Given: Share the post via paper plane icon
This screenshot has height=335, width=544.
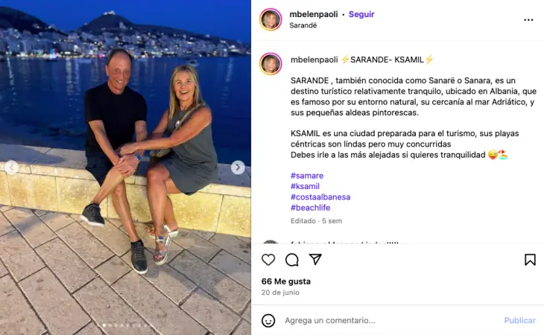Looking at the screenshot, I should click(x=315, y=259).
